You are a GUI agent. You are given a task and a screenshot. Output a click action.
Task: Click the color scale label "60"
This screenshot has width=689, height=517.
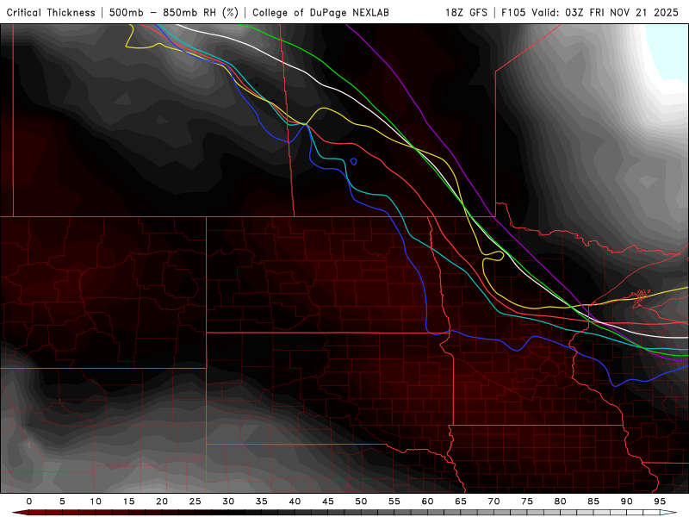427,501
